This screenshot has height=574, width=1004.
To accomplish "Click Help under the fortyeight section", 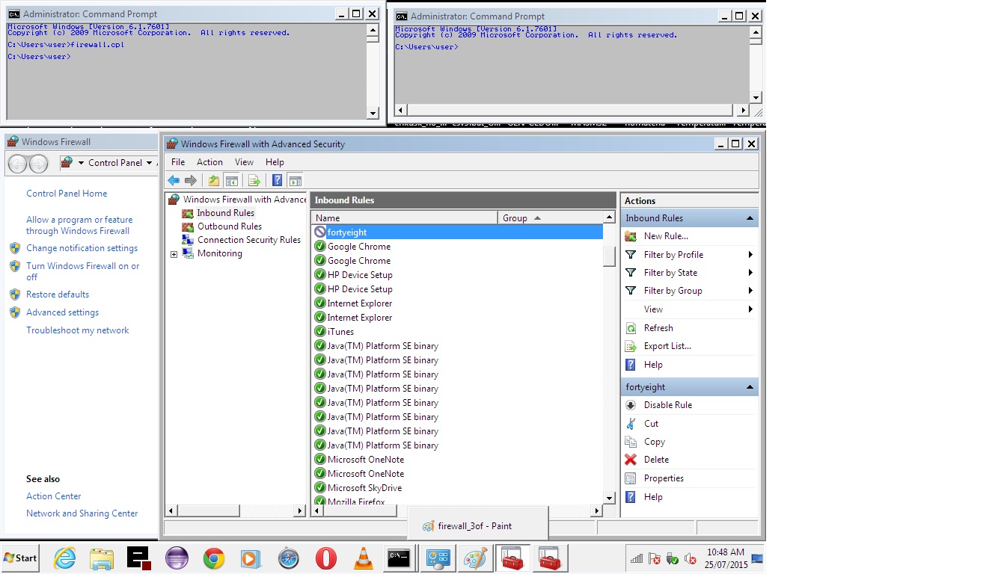I will coord(653,497).
